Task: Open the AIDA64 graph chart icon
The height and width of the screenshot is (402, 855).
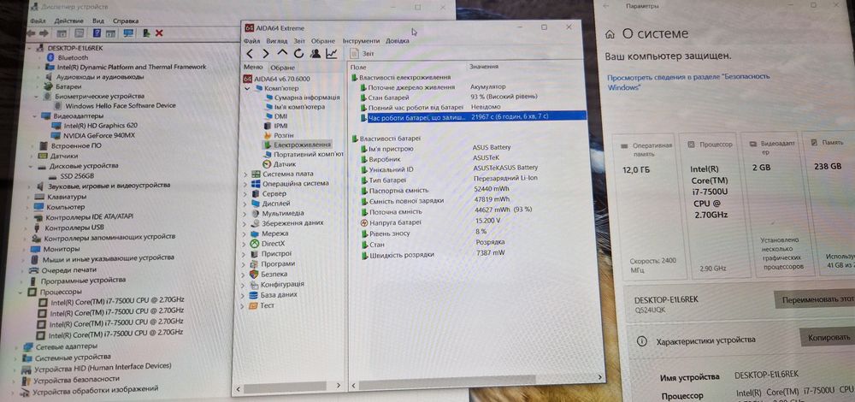Action: tap(332, 53)
